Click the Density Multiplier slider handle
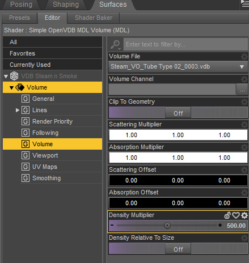This screenshot has width=249, height=263. pos(167,225)
